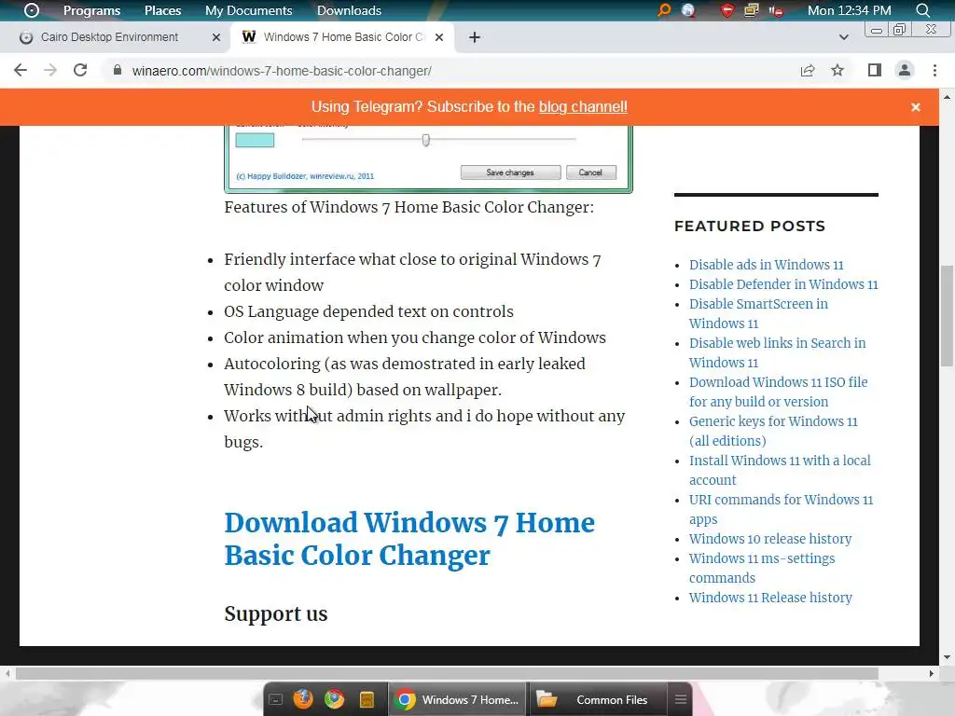The image size is (955, 716).
Task: Open the Telegram blog channel link
Action: pos(583,106)
